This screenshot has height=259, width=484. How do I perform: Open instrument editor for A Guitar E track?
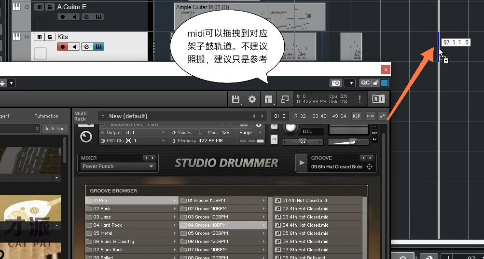pos(98,17)
